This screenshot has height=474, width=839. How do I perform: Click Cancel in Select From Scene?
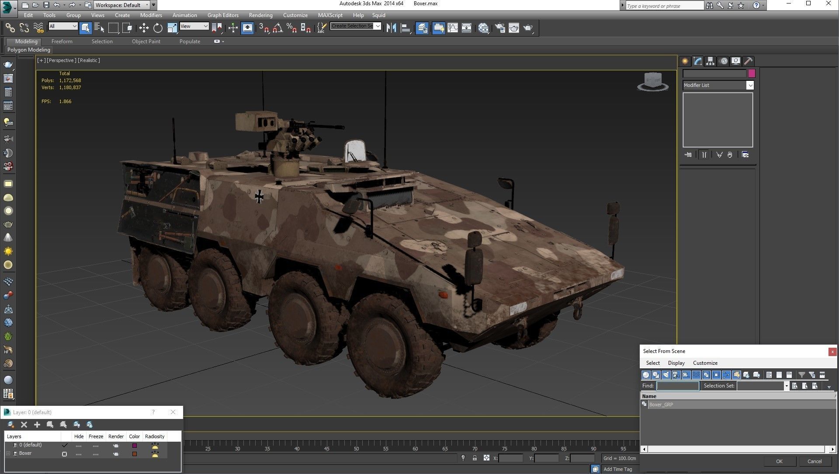click(x=815, y=461)
